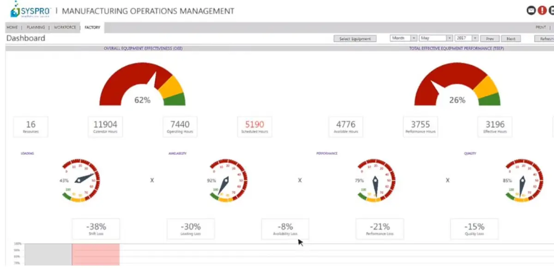Open the WORKFORCE menu
This screenshot has height=277, width=554.
[x=65, y=28]
